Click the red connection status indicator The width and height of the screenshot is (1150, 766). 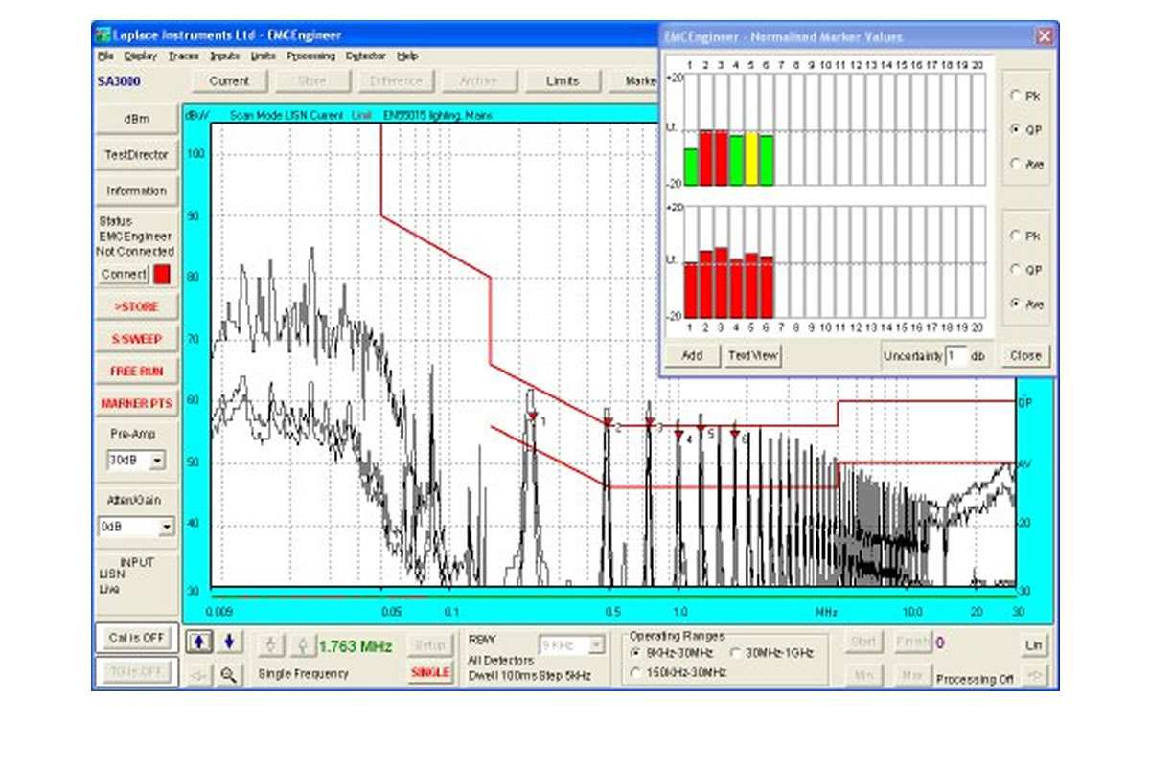(163, 275)
